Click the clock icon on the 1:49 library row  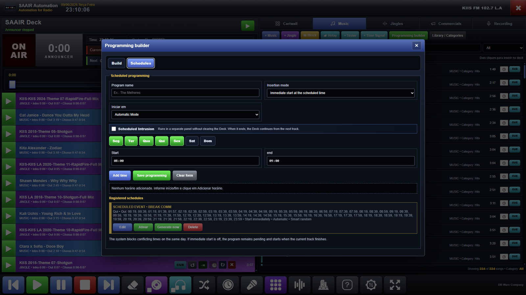[504, 69]
